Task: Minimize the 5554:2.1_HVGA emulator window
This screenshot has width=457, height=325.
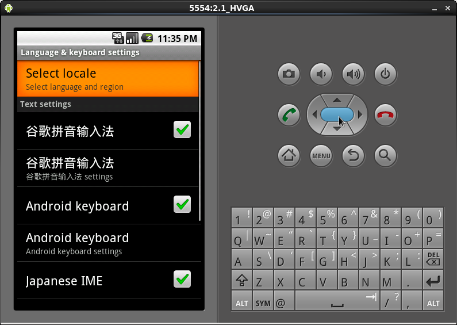Action: [435, 8]
